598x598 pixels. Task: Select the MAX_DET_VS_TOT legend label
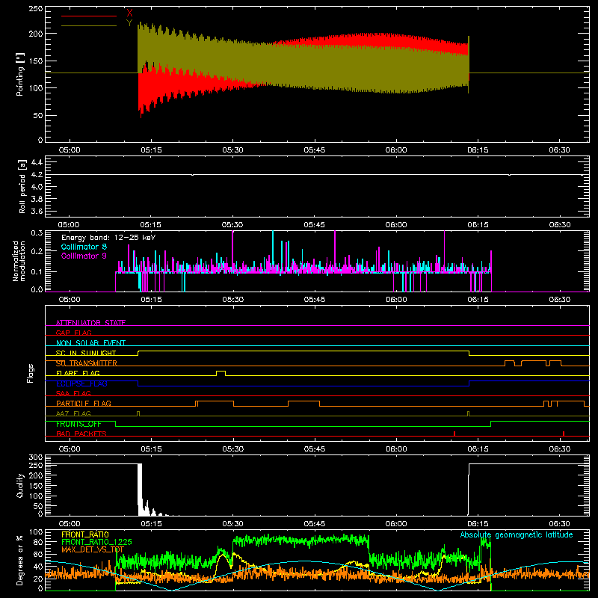point(93,549)
